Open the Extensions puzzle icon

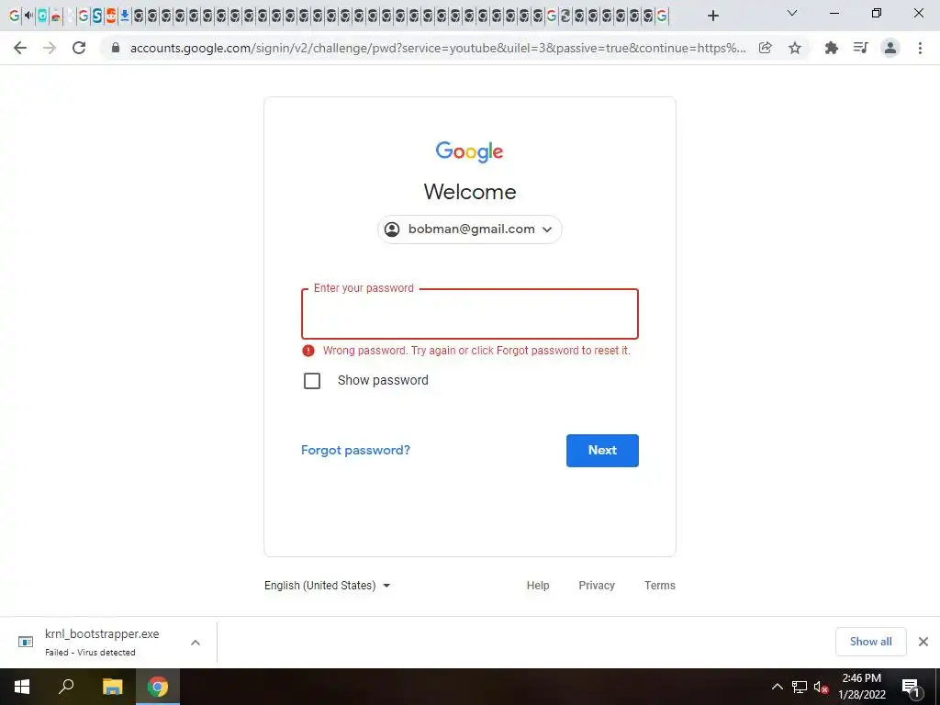pyautogui.click(x=831, y=48)
